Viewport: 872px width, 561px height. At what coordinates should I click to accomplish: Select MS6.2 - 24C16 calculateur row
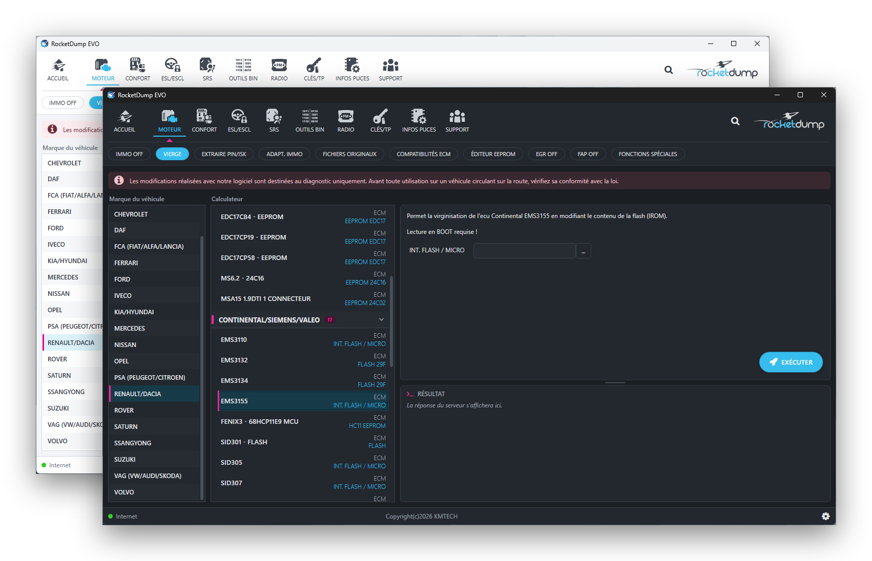pos(302,278)
